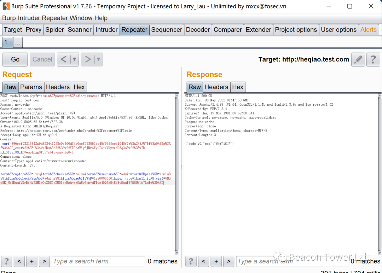This screenshot has height=273, width=382.
Task: Click the POST request line in raw request
Action: click(x=58, y=96)
